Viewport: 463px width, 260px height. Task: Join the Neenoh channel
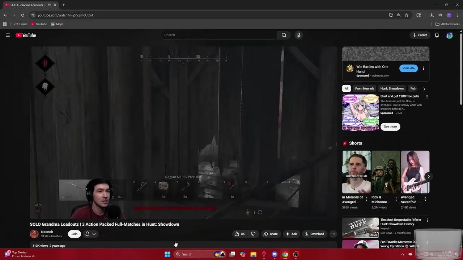(x=75, y=234)
